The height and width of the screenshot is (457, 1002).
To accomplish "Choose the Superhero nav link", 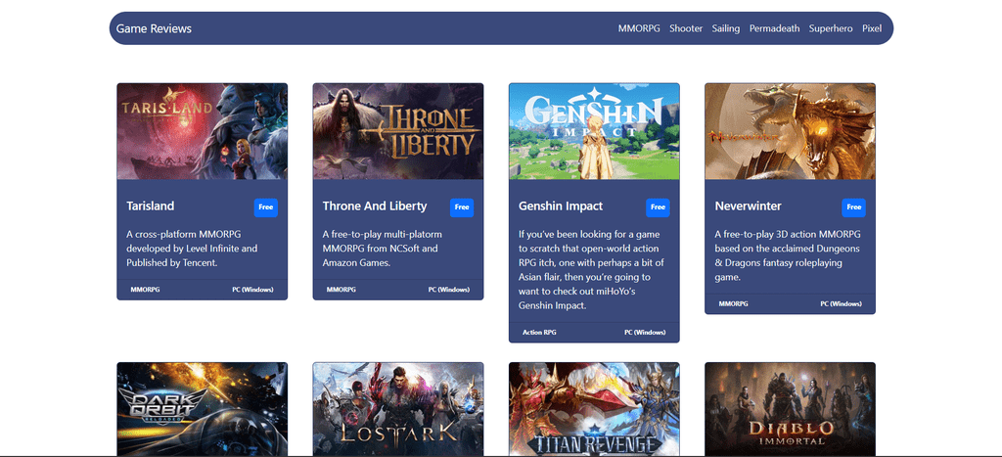I will [831, 28].
